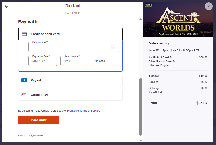Choose Google Pay as the payment method
The image size is (216, 145).
point(70,95)
